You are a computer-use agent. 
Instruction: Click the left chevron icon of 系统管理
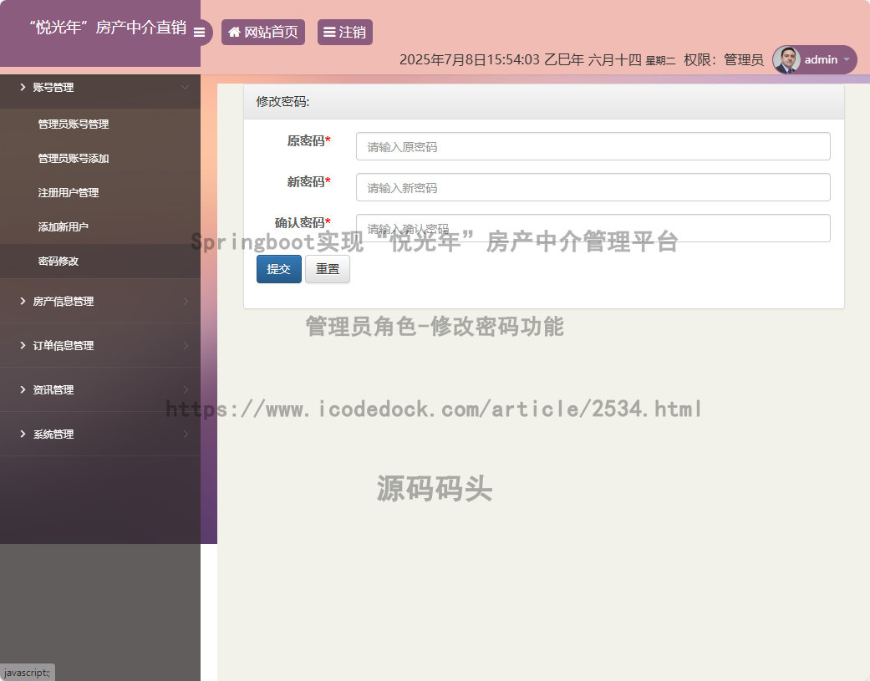[23, 435]
